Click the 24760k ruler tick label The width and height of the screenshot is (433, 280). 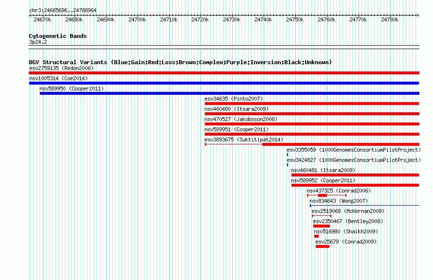pyautogui.click(x=326, y=19)
